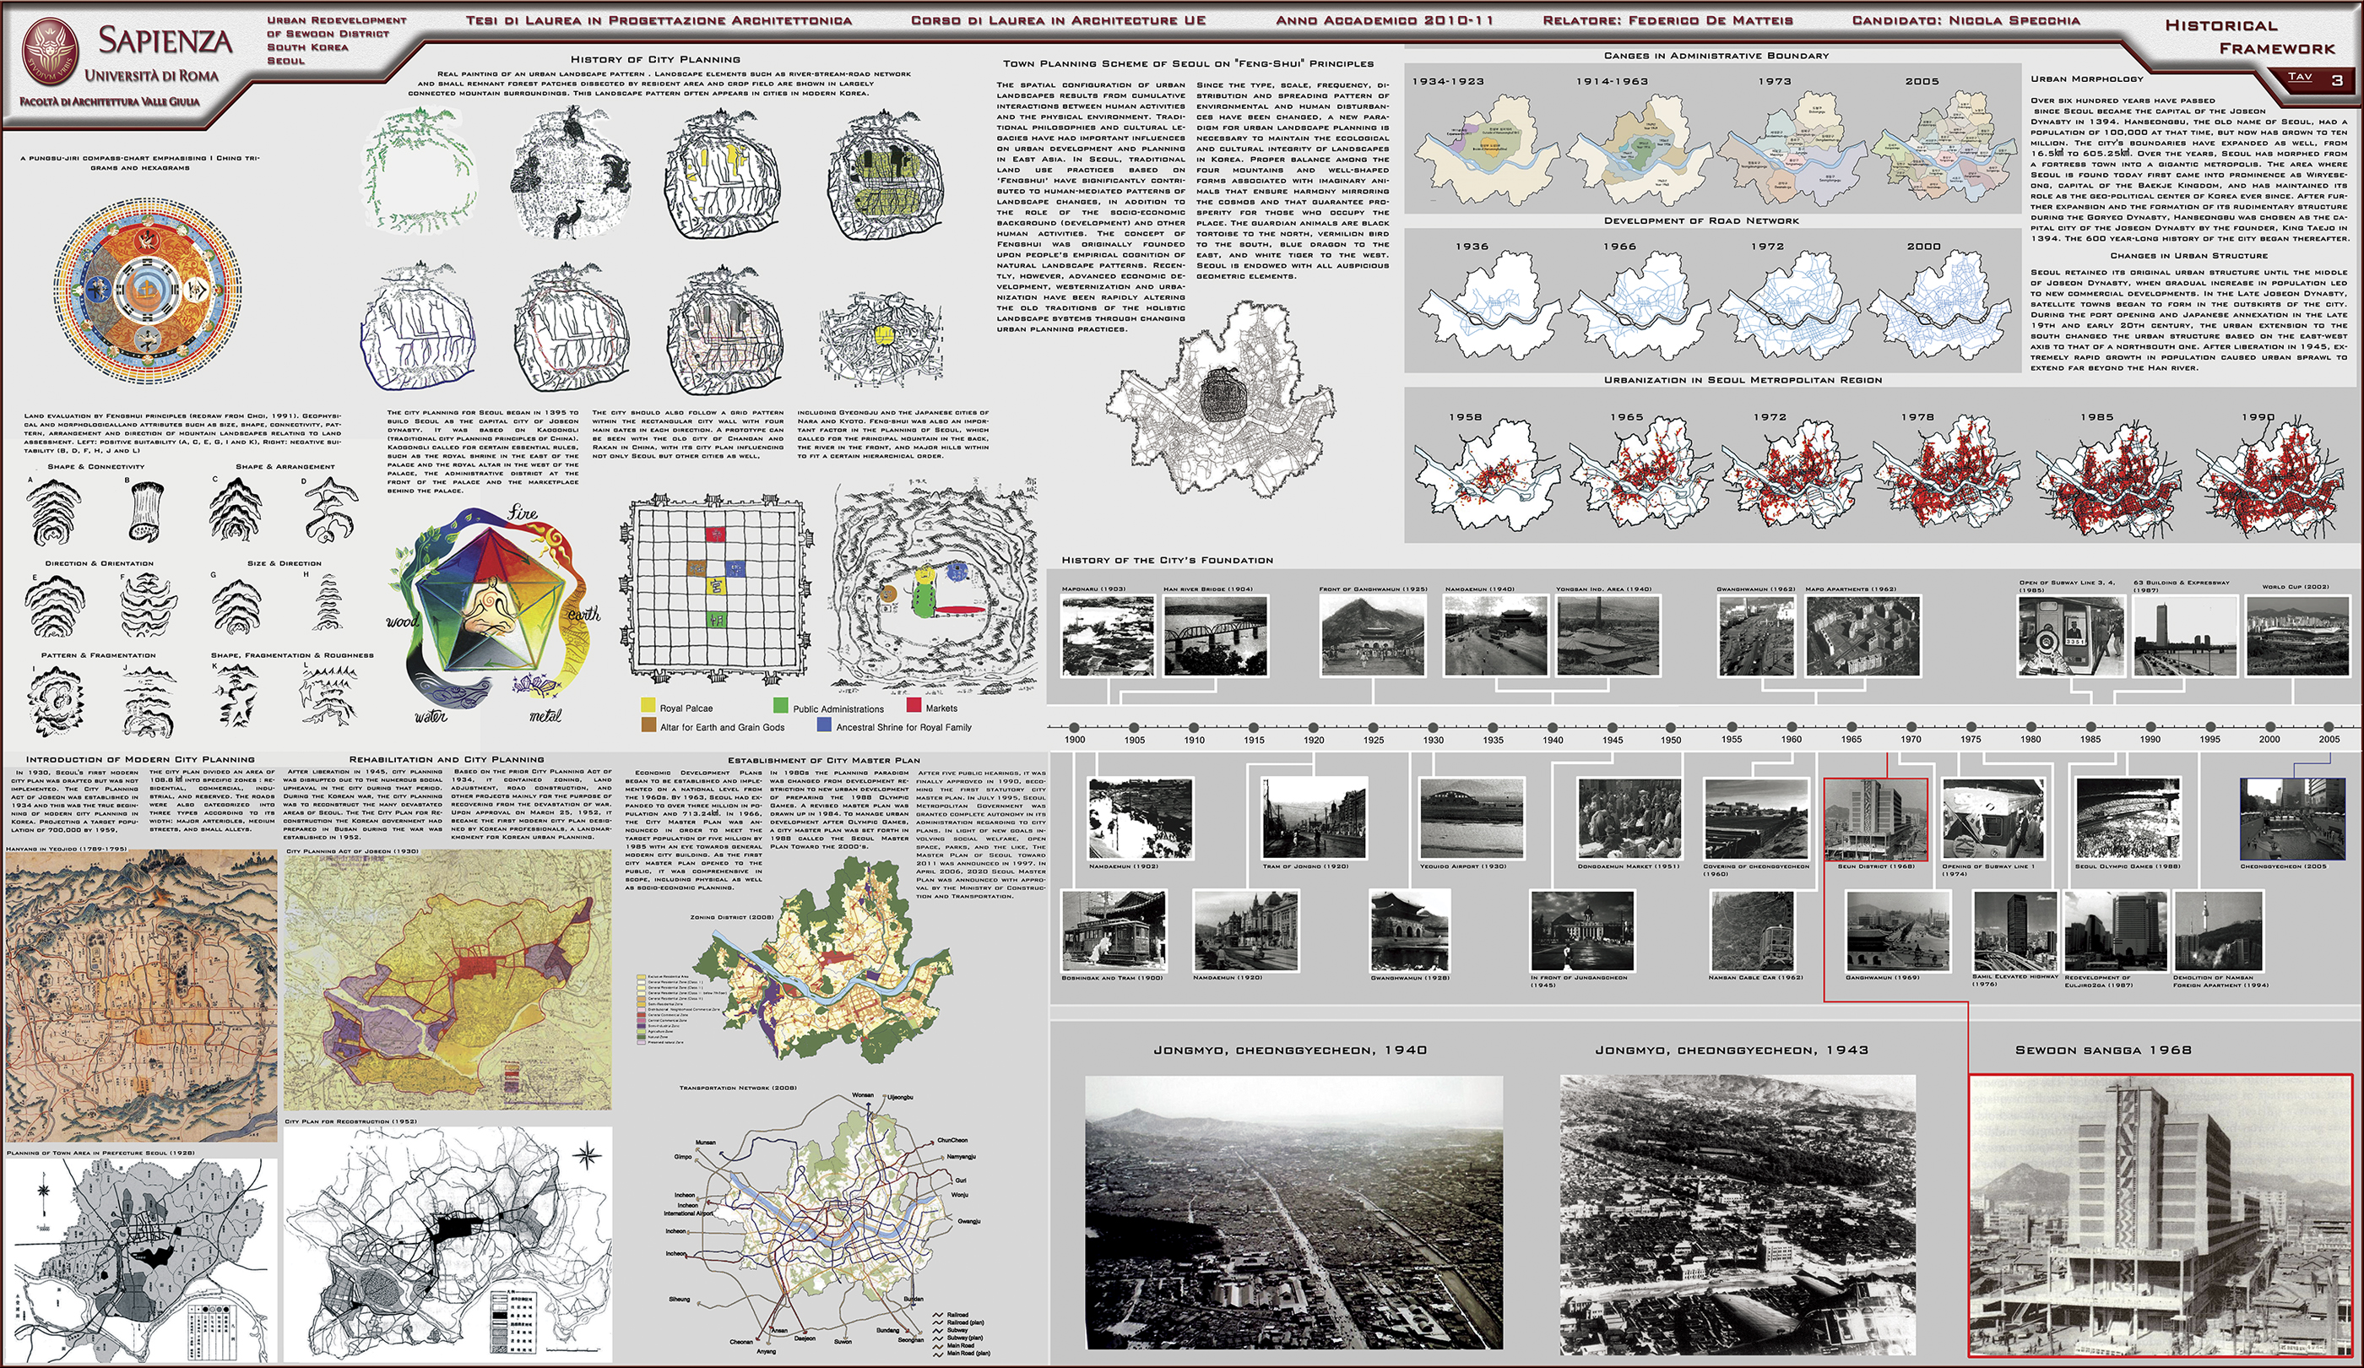
Task: Open the Seun District (1968) red-framed photo
Action: click(1875, 818)
